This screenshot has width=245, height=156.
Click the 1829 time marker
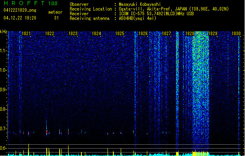point(213,34)
